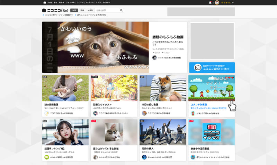Click the 7月1日 date strip on the banner
Viewport: 277px width, 165px height.
[50, 47]
